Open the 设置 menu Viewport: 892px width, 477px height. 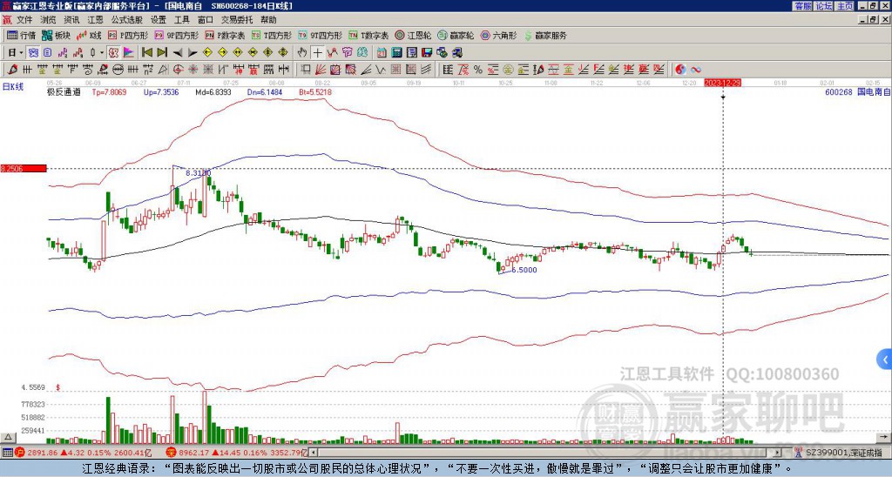[159, 20]
